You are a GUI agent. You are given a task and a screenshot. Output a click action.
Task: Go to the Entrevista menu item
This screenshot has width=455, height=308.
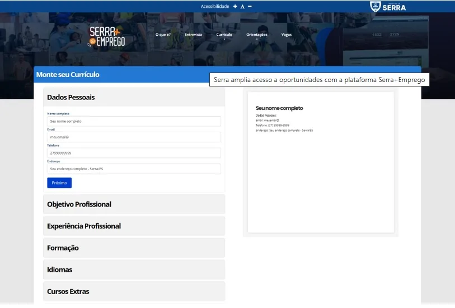pos(193,35)
